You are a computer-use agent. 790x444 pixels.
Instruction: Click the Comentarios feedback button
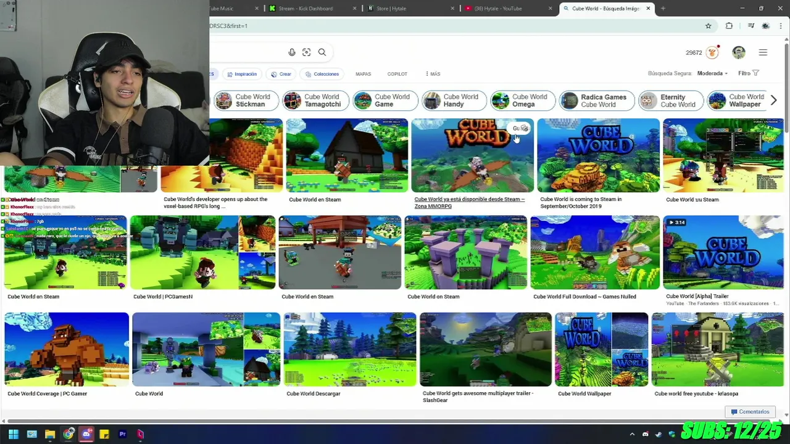pyautogui.click(x=750, y=412)
